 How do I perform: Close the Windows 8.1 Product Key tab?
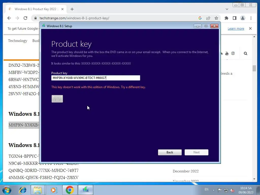click(x=62, y=9)
